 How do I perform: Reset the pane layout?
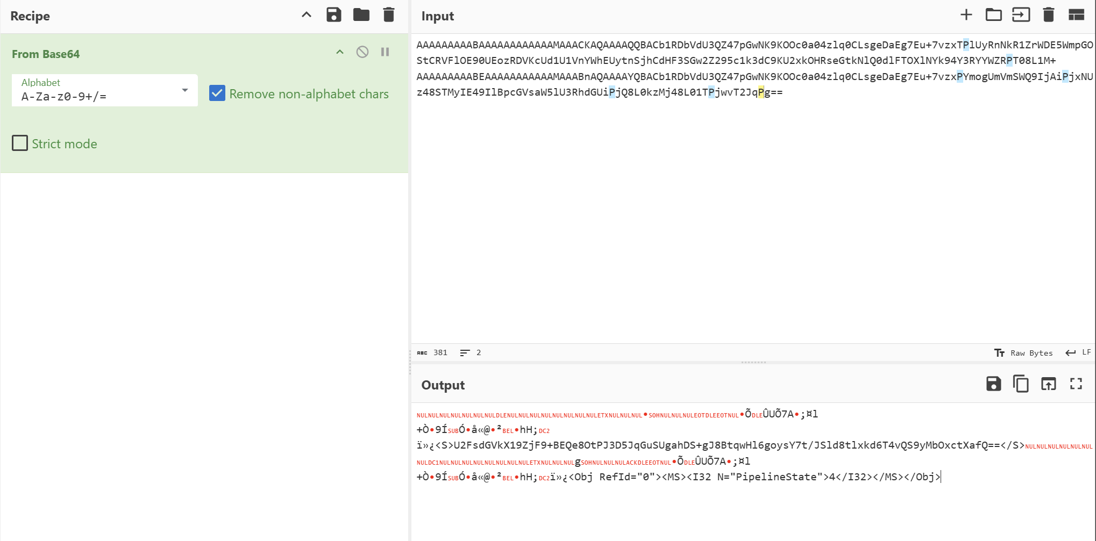[1076, 15]
